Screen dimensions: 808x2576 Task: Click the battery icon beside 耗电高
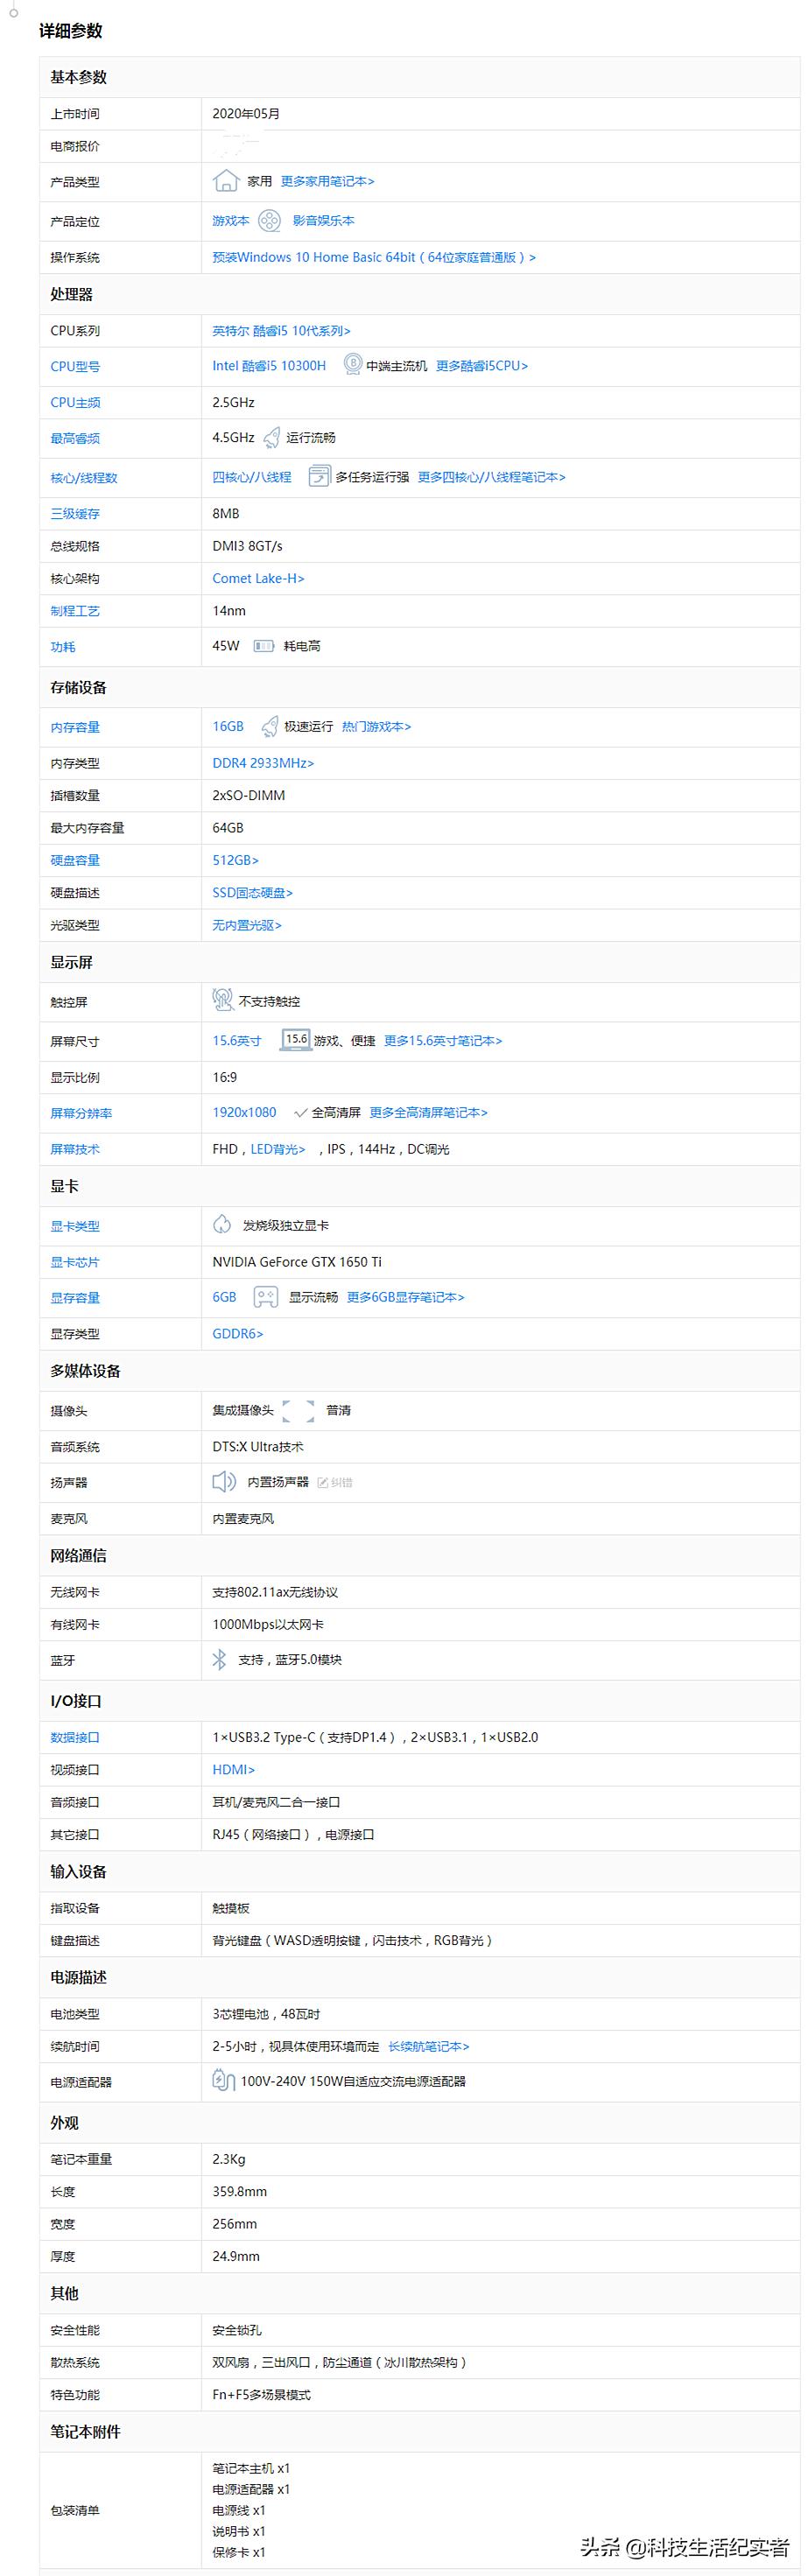click(264, 646)
